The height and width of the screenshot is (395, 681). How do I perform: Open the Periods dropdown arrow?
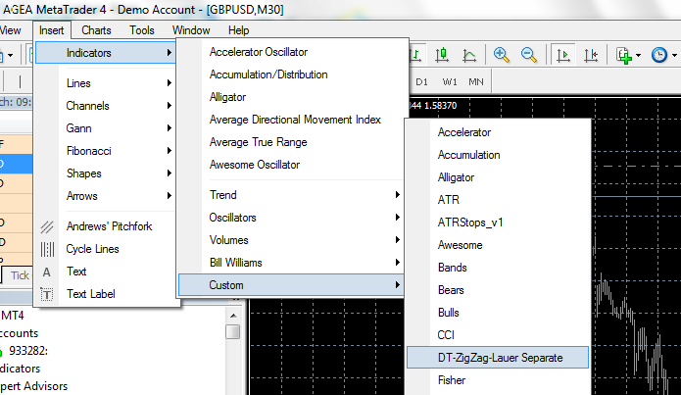[x=674, y=55]
